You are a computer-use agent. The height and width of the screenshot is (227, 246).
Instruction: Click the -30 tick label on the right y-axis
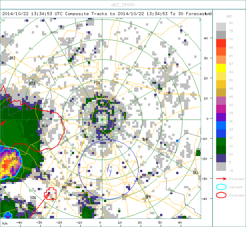click(205, 179)
